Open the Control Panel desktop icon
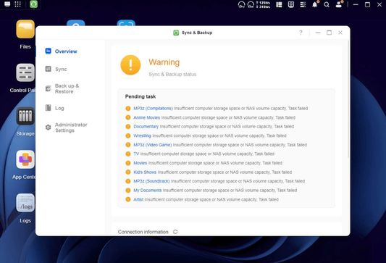 pos(25,72)
